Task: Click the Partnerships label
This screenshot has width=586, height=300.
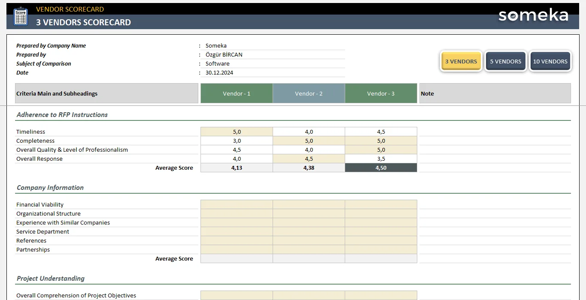Action: click(x=33, y=249)
